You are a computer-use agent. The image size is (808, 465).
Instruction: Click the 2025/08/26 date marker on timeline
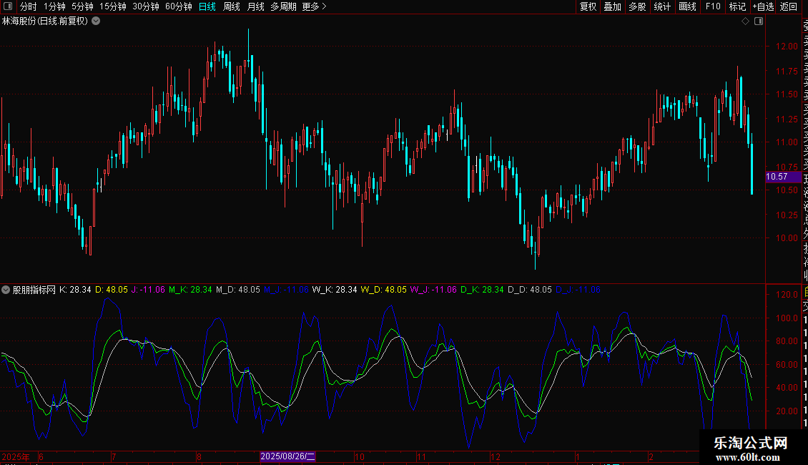pyautogui.click(x=287, y=456)
